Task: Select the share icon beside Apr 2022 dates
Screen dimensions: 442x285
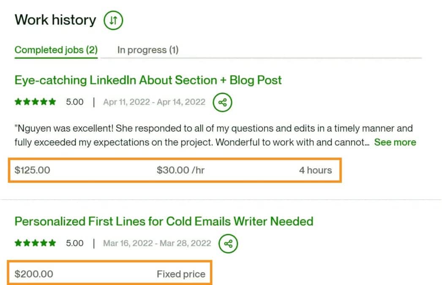Action: [222, 102]
